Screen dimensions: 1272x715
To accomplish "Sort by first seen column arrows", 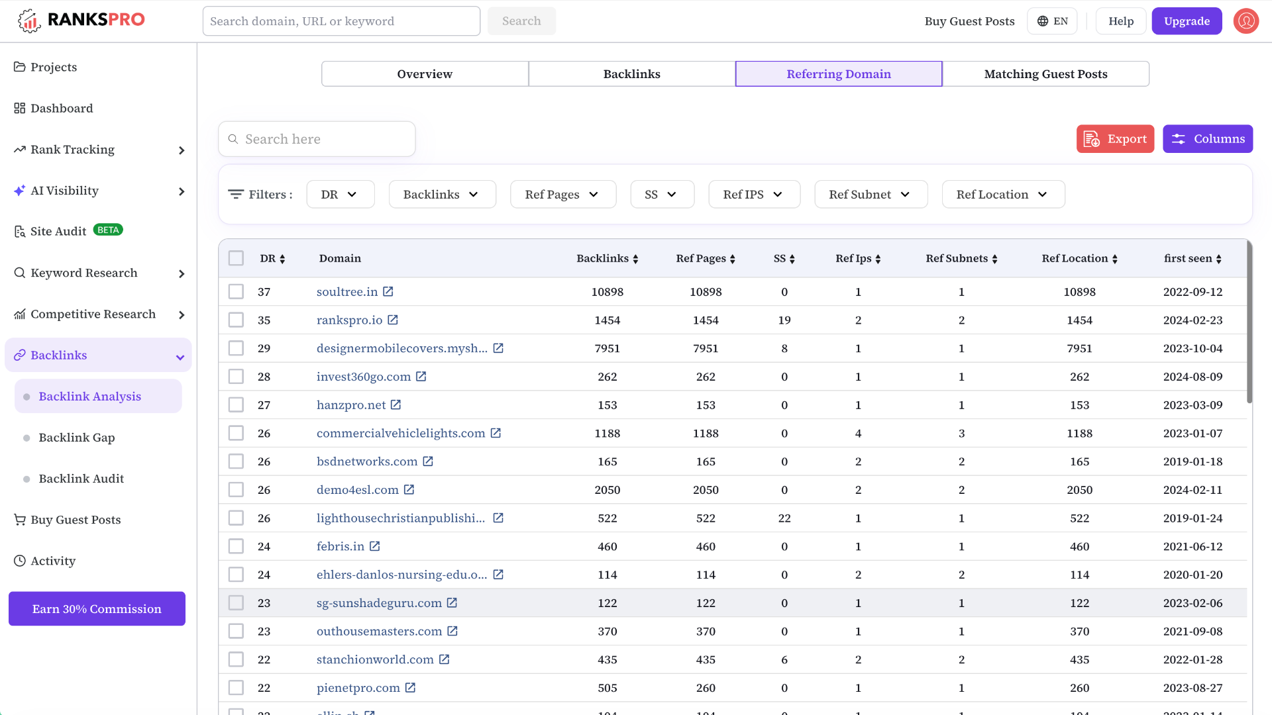I will (x=1219, y=259).
